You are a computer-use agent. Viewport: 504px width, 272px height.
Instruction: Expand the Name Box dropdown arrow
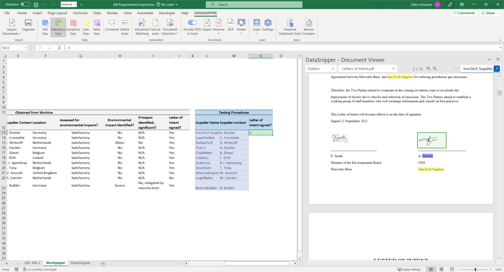(25, 48)
